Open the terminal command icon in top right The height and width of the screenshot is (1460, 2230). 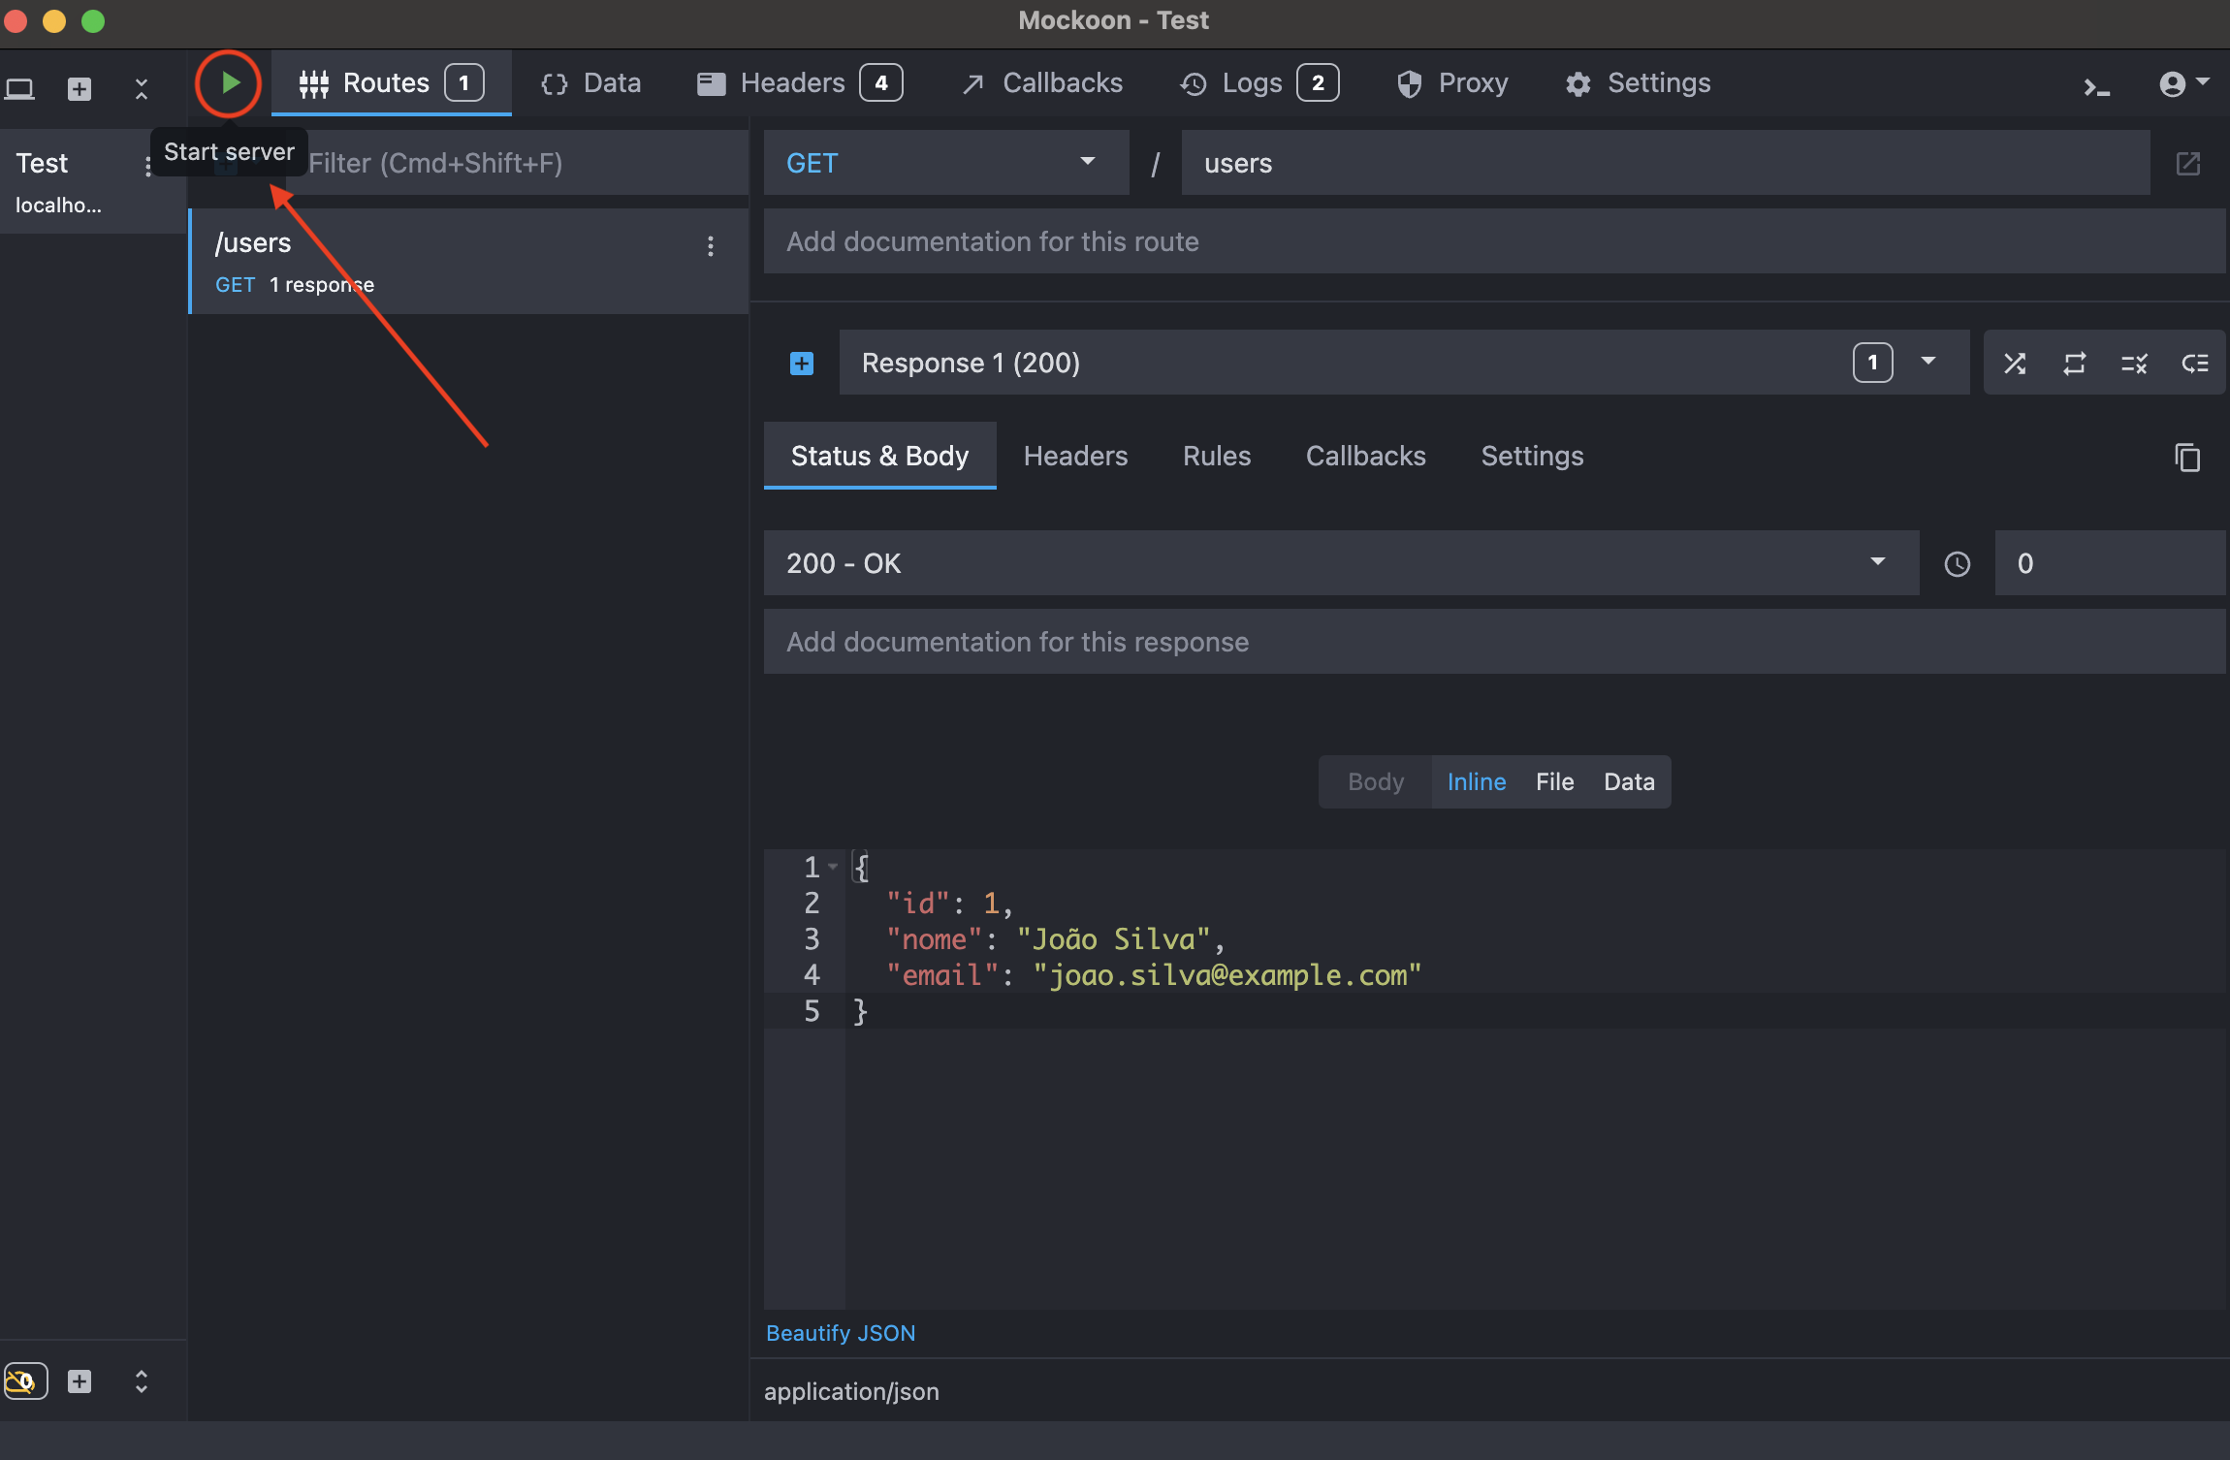(x=2096, y=87)
